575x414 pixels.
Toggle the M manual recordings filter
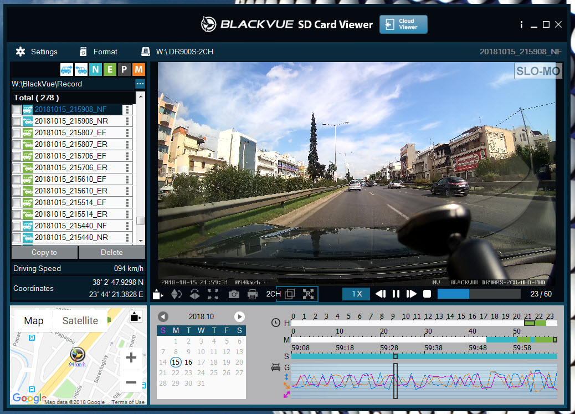(x=138, y=69)
